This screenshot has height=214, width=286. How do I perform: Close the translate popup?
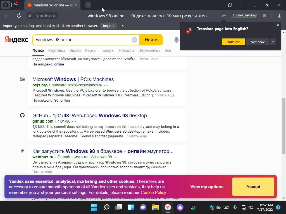tap(278, 25)
